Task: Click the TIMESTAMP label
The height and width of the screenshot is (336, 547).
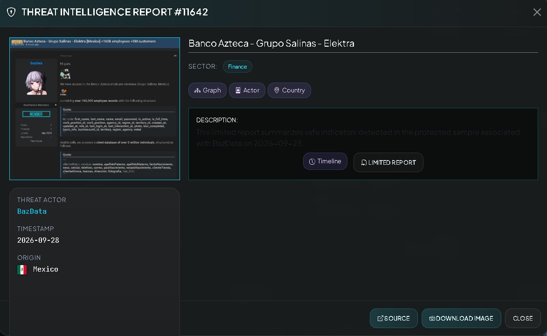Action: click(x=35, y=229)
